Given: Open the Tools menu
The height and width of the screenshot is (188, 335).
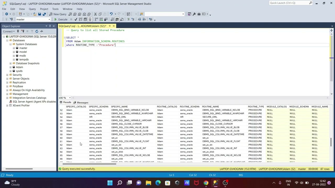Looking at the screenshot, I should (x=55, y=9).
